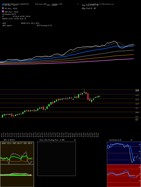The height and width of the screenshot is (187, 141).
Task: Open the empty intraday trading price panel
Action: click(56, 159)
